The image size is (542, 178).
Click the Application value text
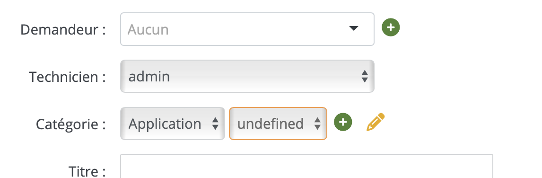coord(165,124)
